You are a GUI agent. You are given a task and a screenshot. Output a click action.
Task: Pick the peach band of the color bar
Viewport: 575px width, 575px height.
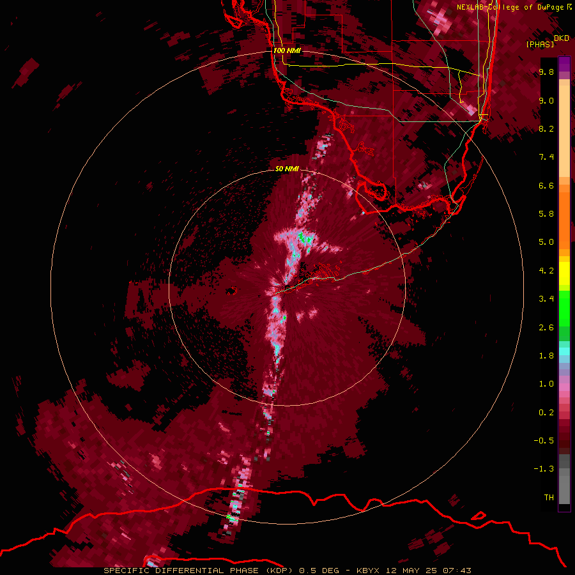[564, 128]
